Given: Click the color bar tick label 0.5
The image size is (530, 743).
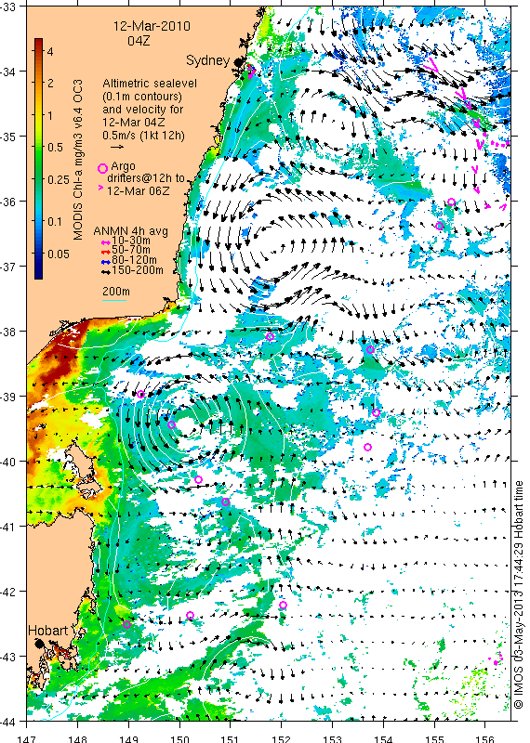Looking at the screenshot, I should [55, 148].
